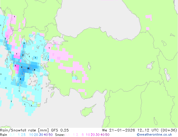Select the Snow legend value 30

point(98,135)
